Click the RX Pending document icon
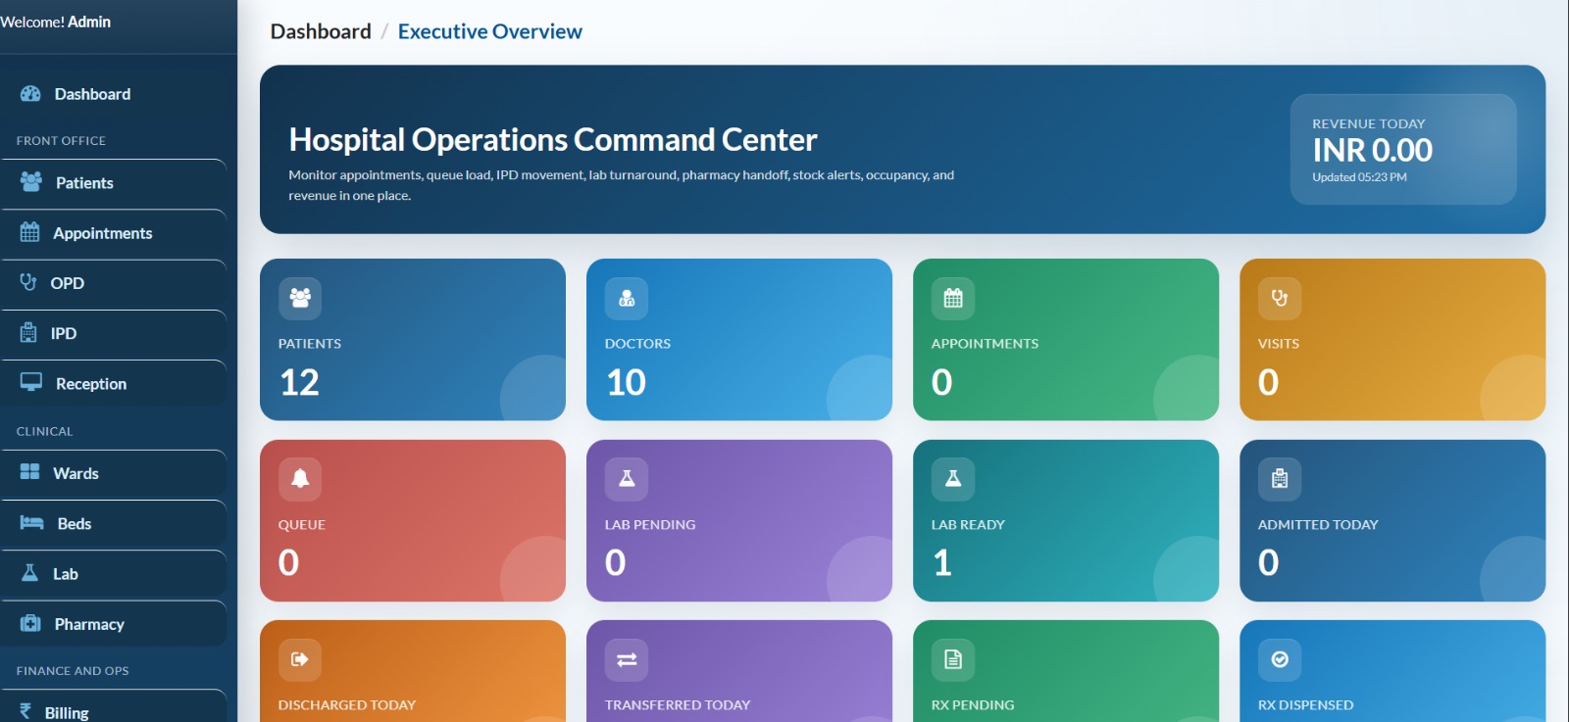 (x=953, y=659)
